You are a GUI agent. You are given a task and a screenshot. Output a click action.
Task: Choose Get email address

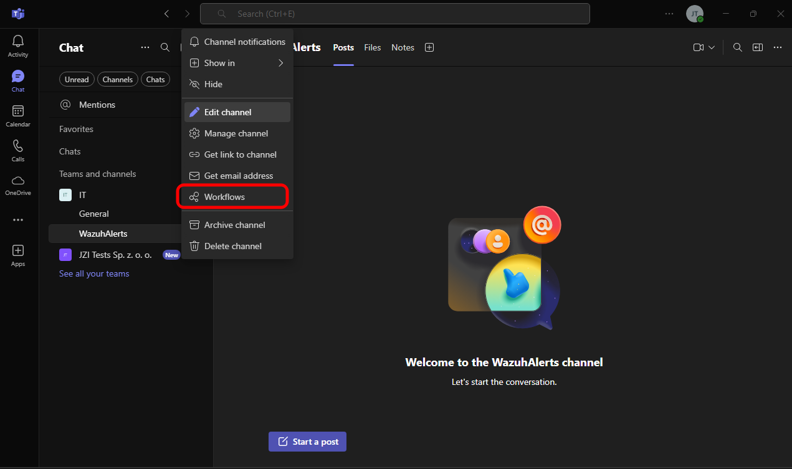[x=237, y=176]
